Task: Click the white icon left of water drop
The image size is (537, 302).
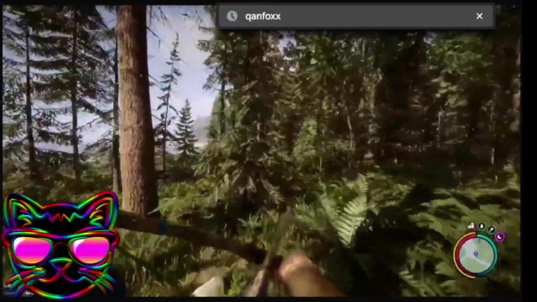Action: [471, 226]
